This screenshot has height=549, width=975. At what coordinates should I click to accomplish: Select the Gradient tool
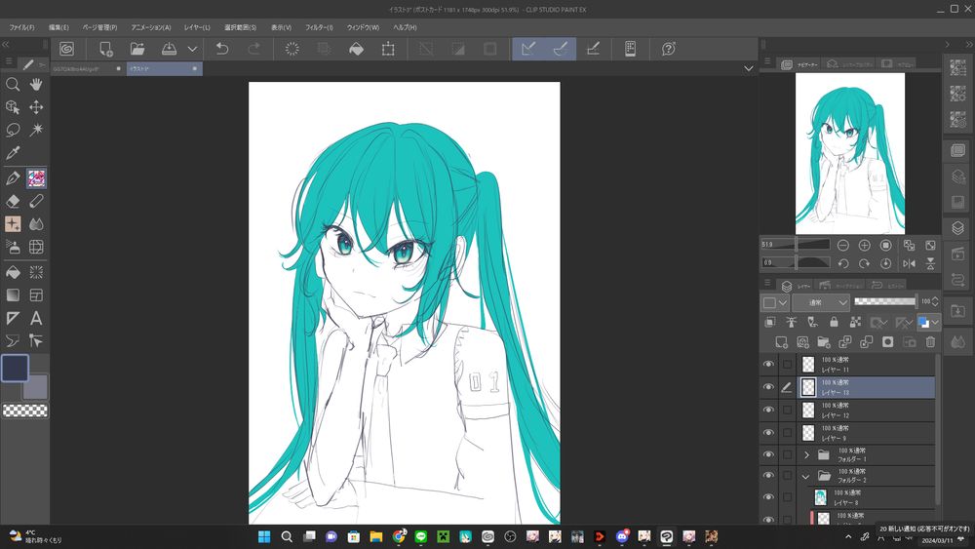click(x=13, y=295)
